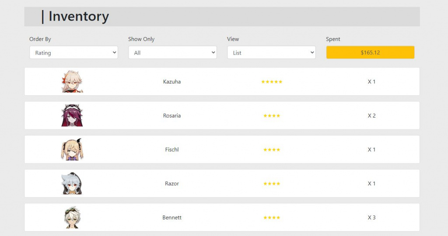448x236 pixels.
Task: Click Kazuha's five-star rating
Action: 272,82
